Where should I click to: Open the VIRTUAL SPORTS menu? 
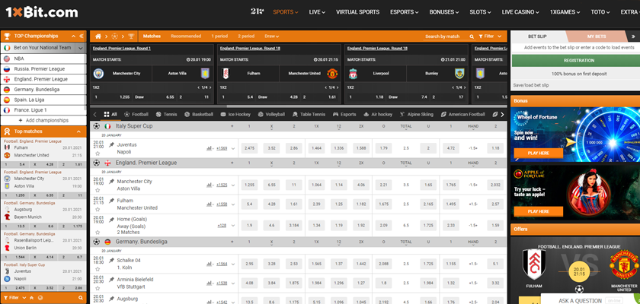tap(357, 12)
